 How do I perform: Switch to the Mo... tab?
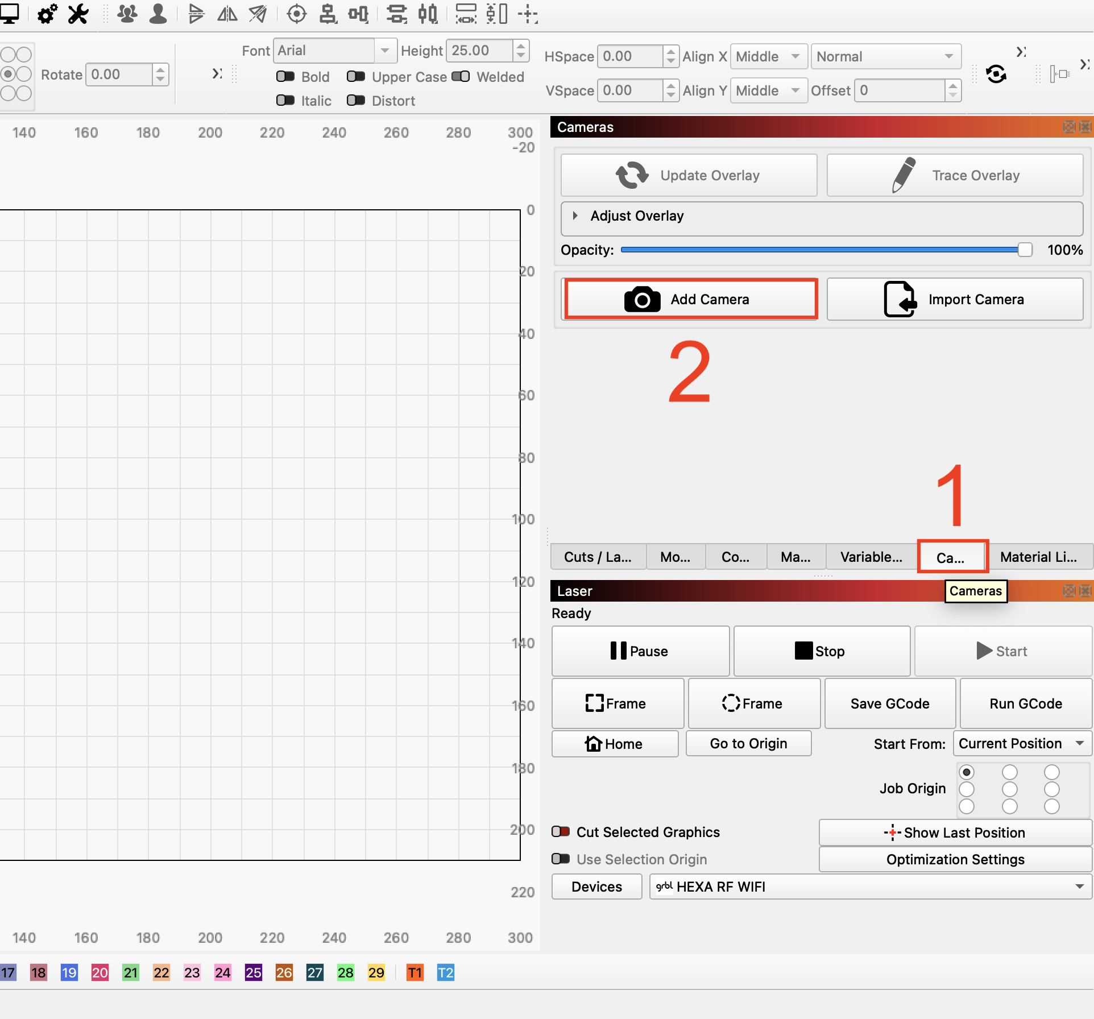pyautogui.click(x=676, y=557)
